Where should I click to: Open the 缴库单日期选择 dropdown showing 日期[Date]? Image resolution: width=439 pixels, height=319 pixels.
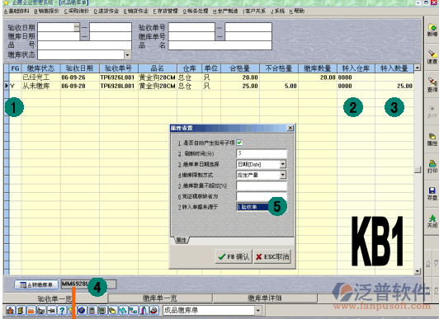(283, 164)
